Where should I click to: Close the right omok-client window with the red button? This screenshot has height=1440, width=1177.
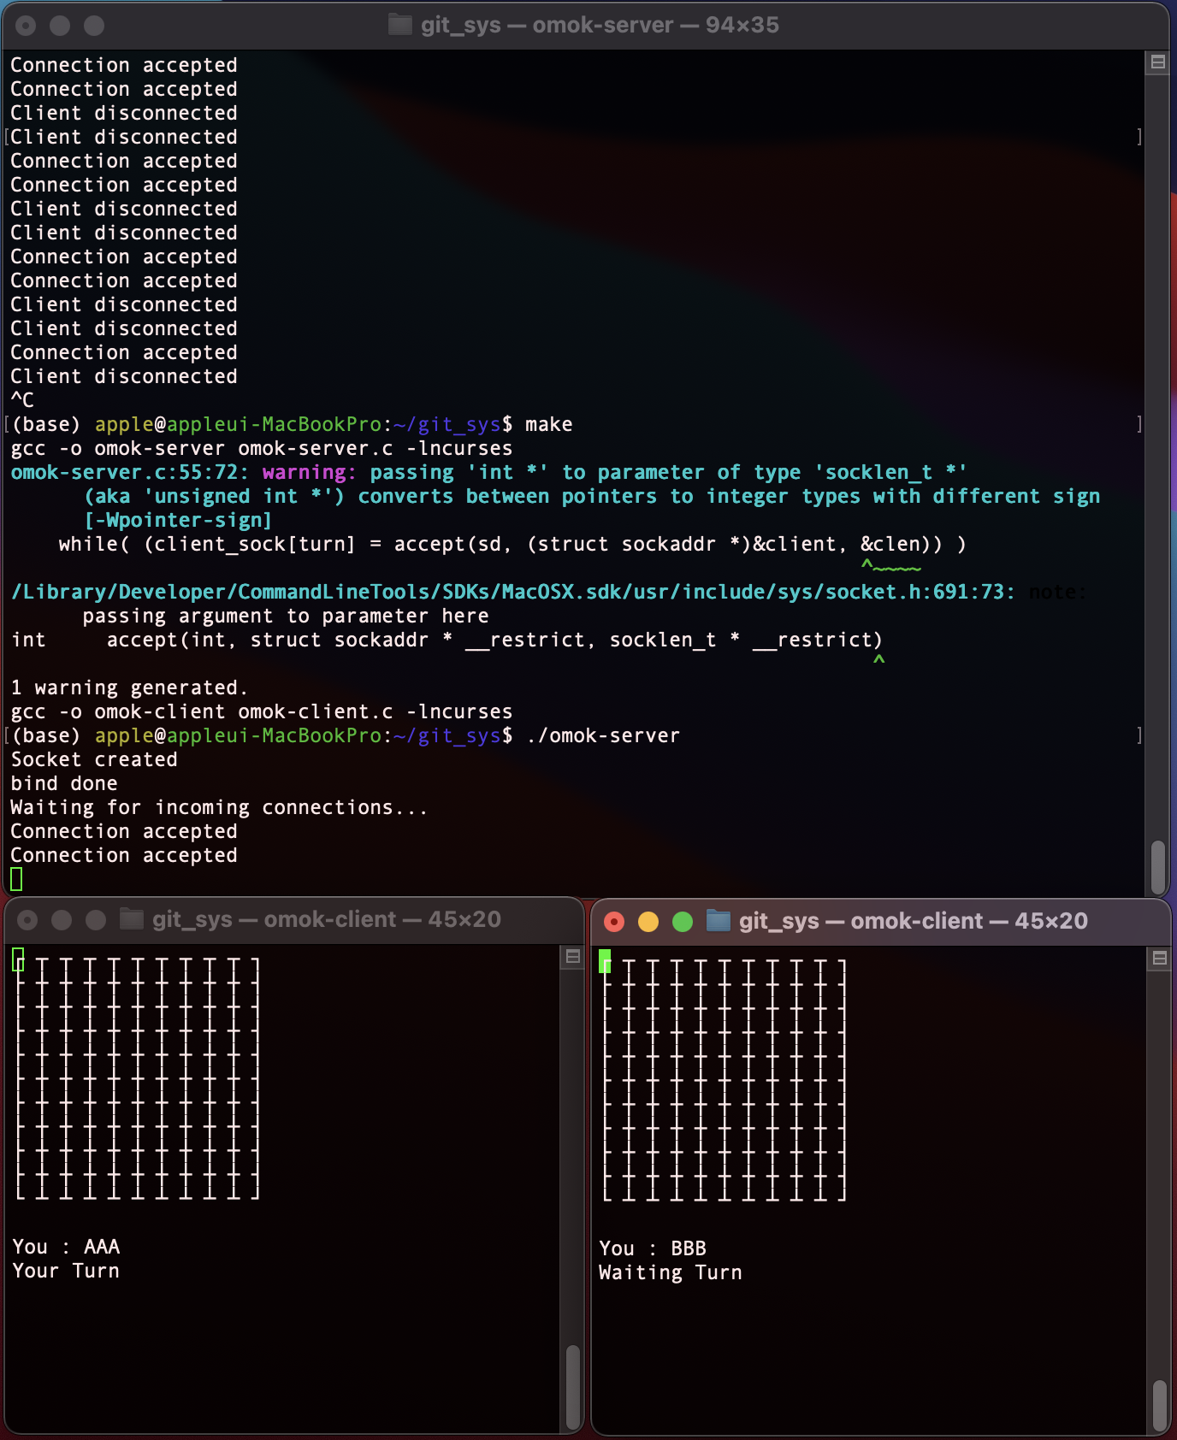click(x=614, y=922)
